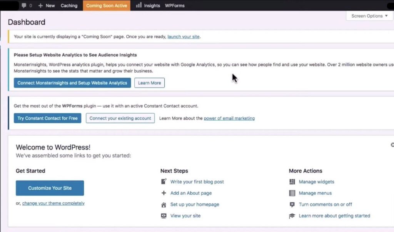Click the Next Steps column heading
This screenshot has width=394, height=232.
[x=174, y=171]
